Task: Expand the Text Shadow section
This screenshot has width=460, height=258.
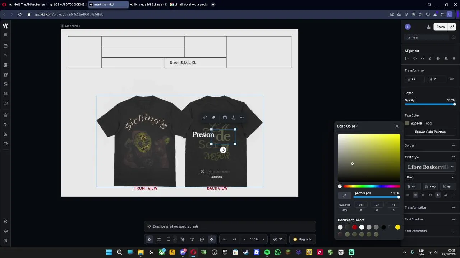Action: tap(454, 219)
